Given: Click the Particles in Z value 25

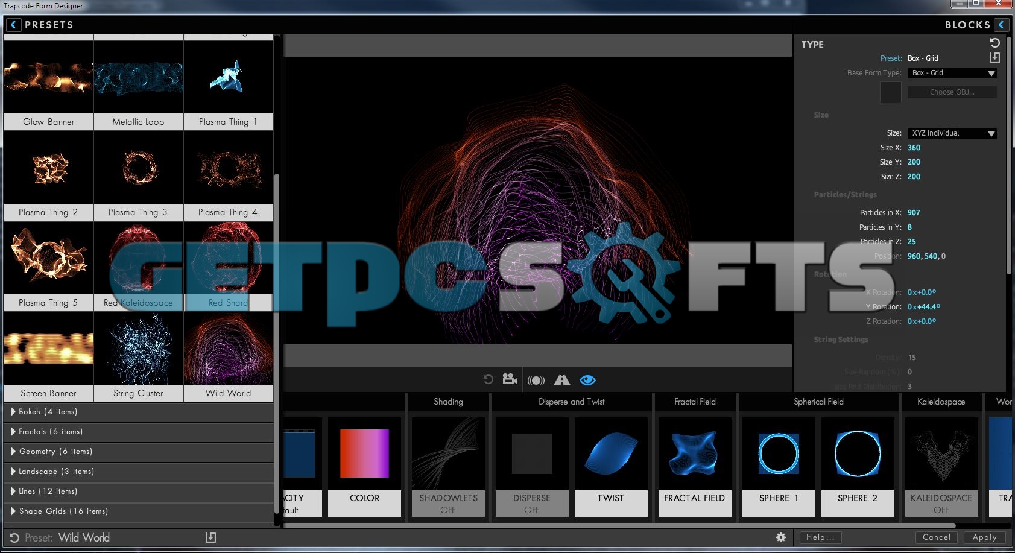Looking at the screenshot, I should (912, 242).
